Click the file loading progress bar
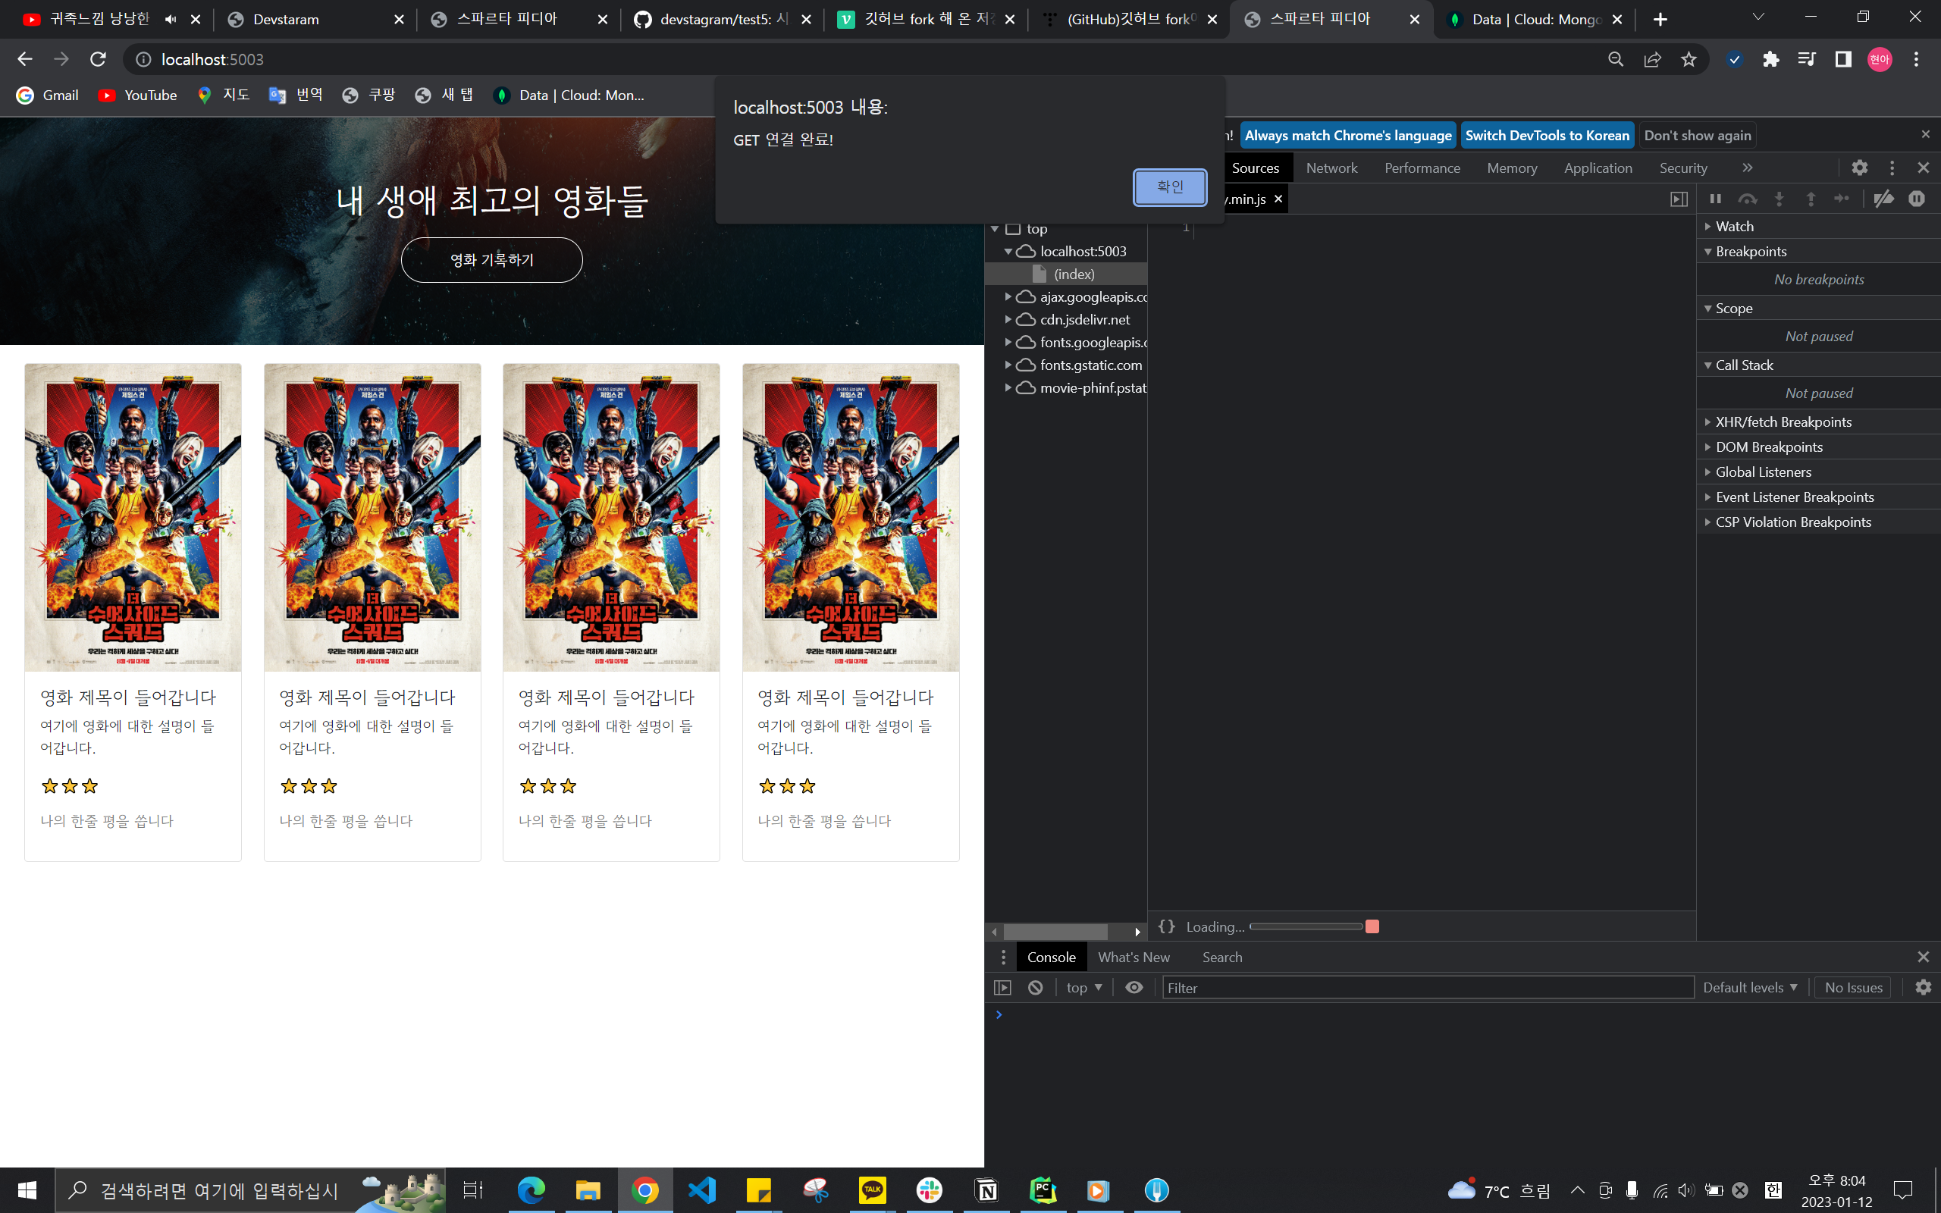 coord(1306,926)
